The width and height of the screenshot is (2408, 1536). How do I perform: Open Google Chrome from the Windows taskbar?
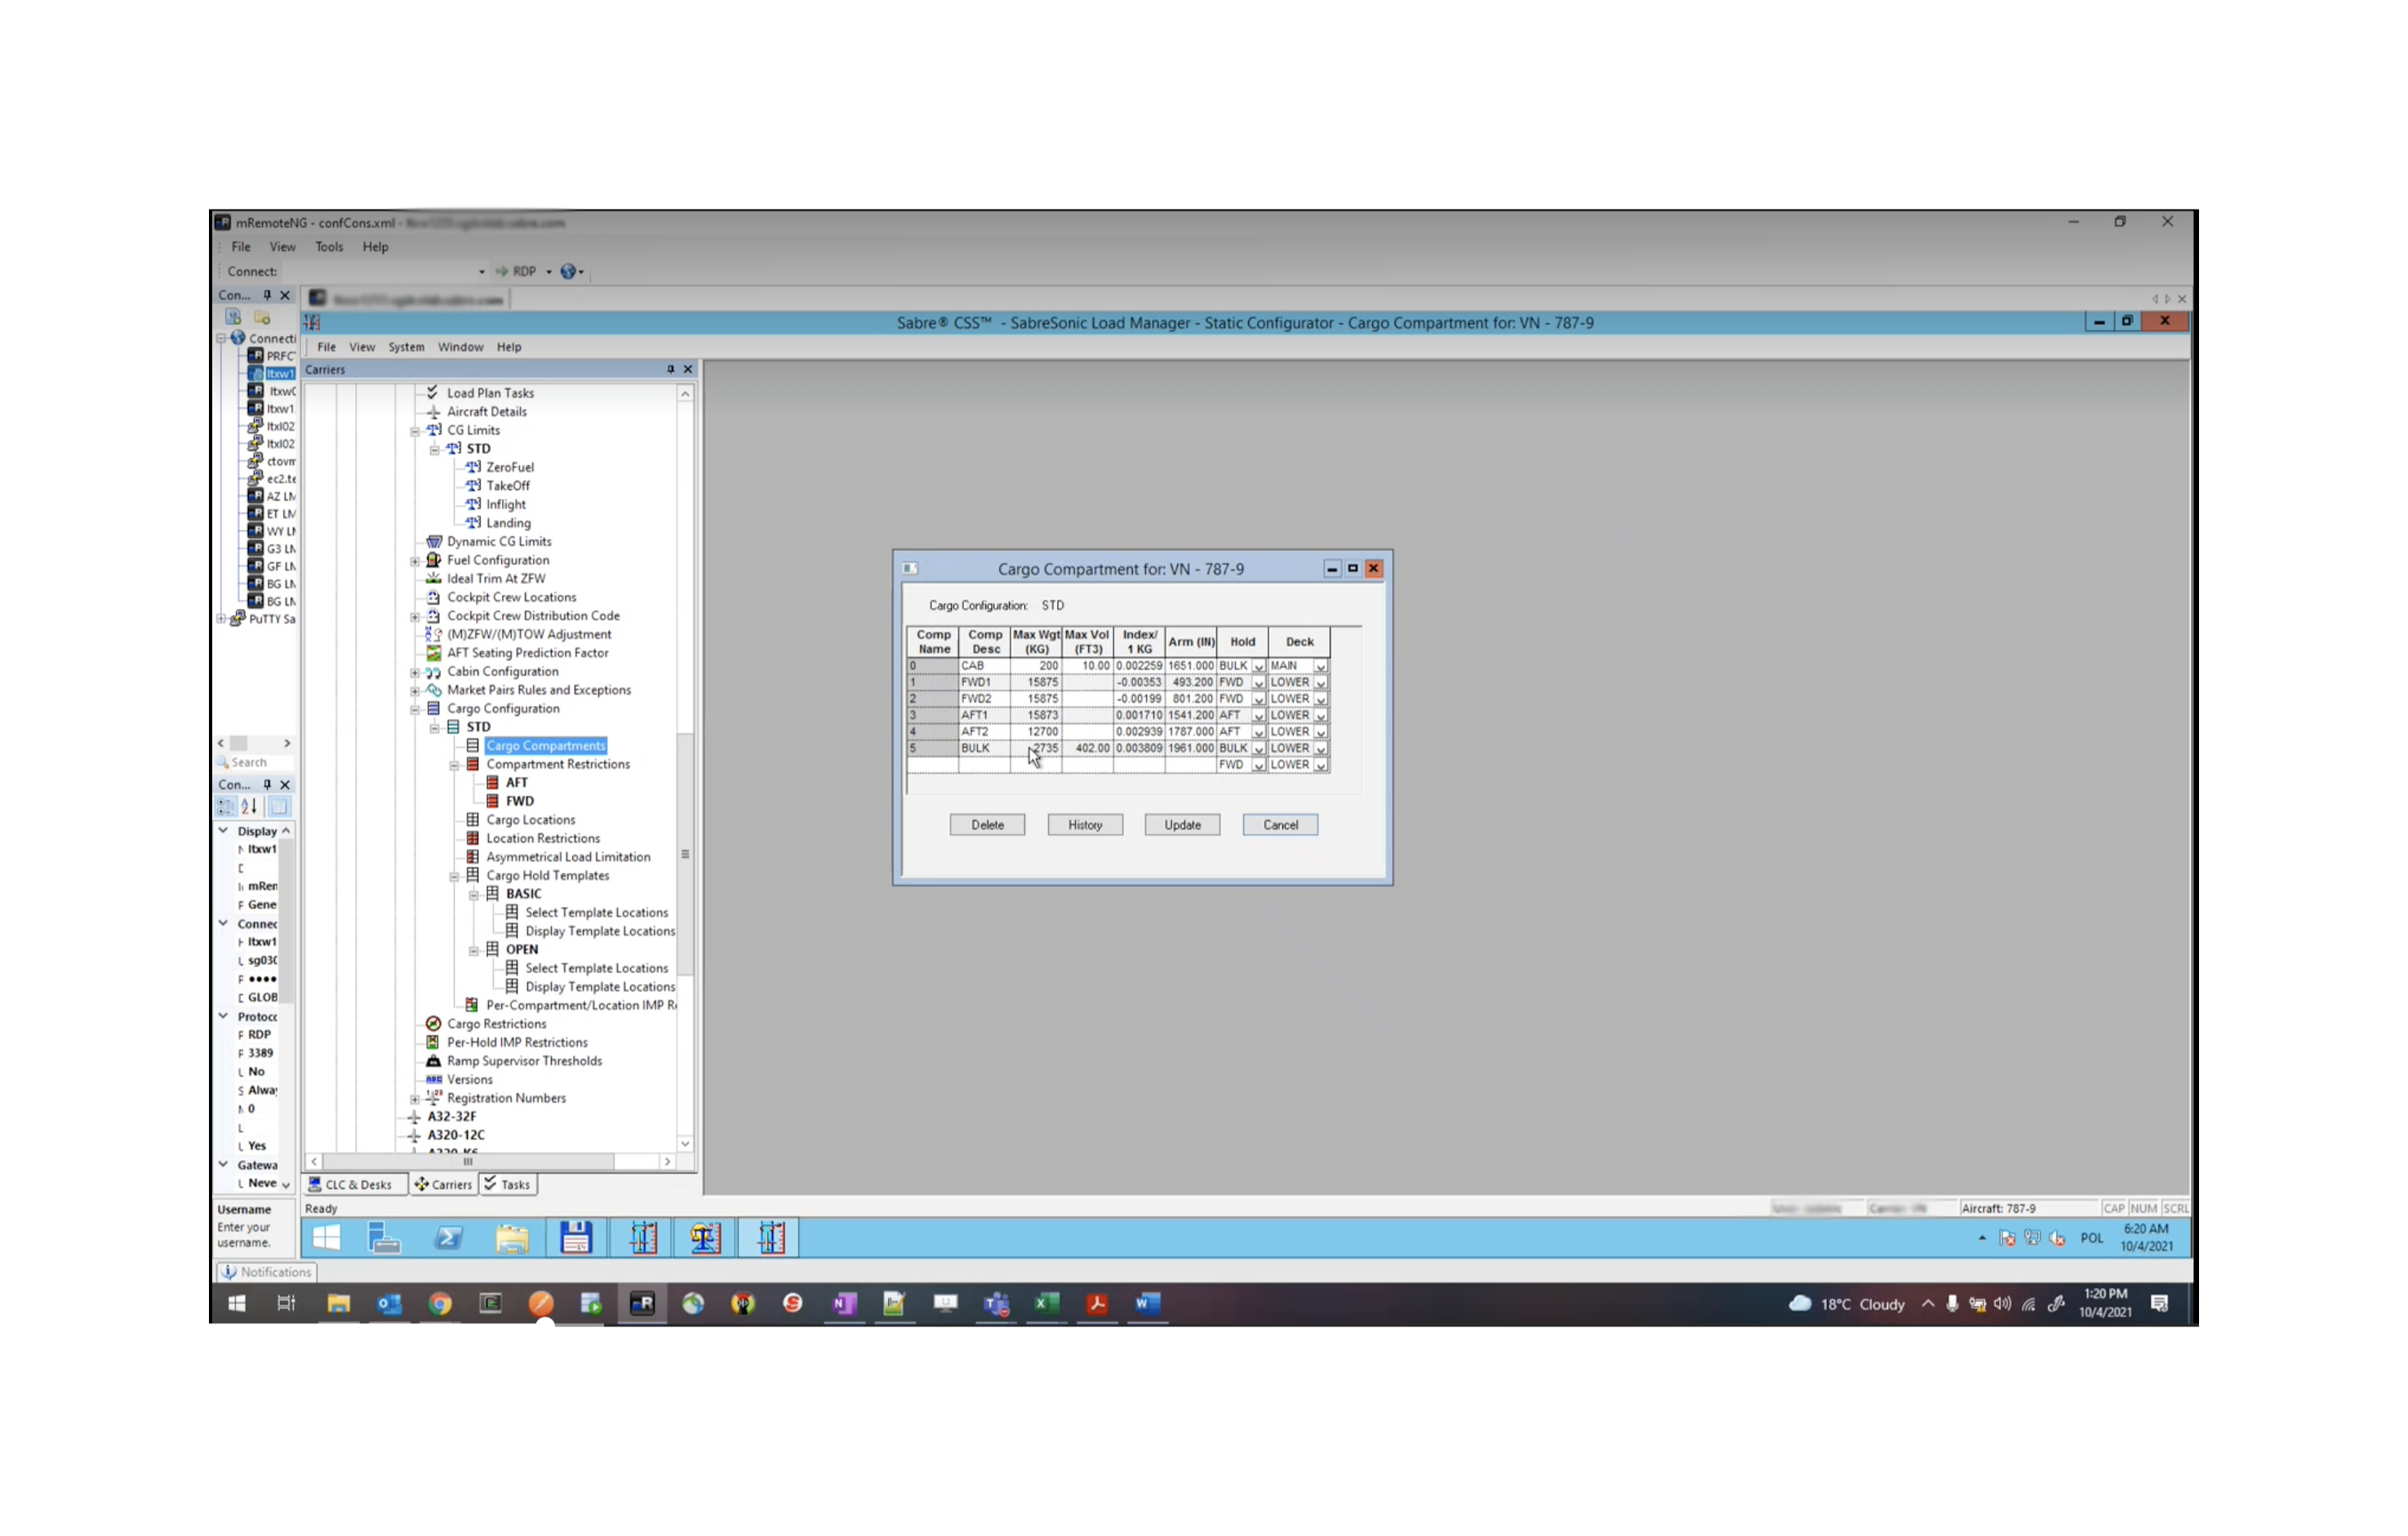[x=440, y=1304]
